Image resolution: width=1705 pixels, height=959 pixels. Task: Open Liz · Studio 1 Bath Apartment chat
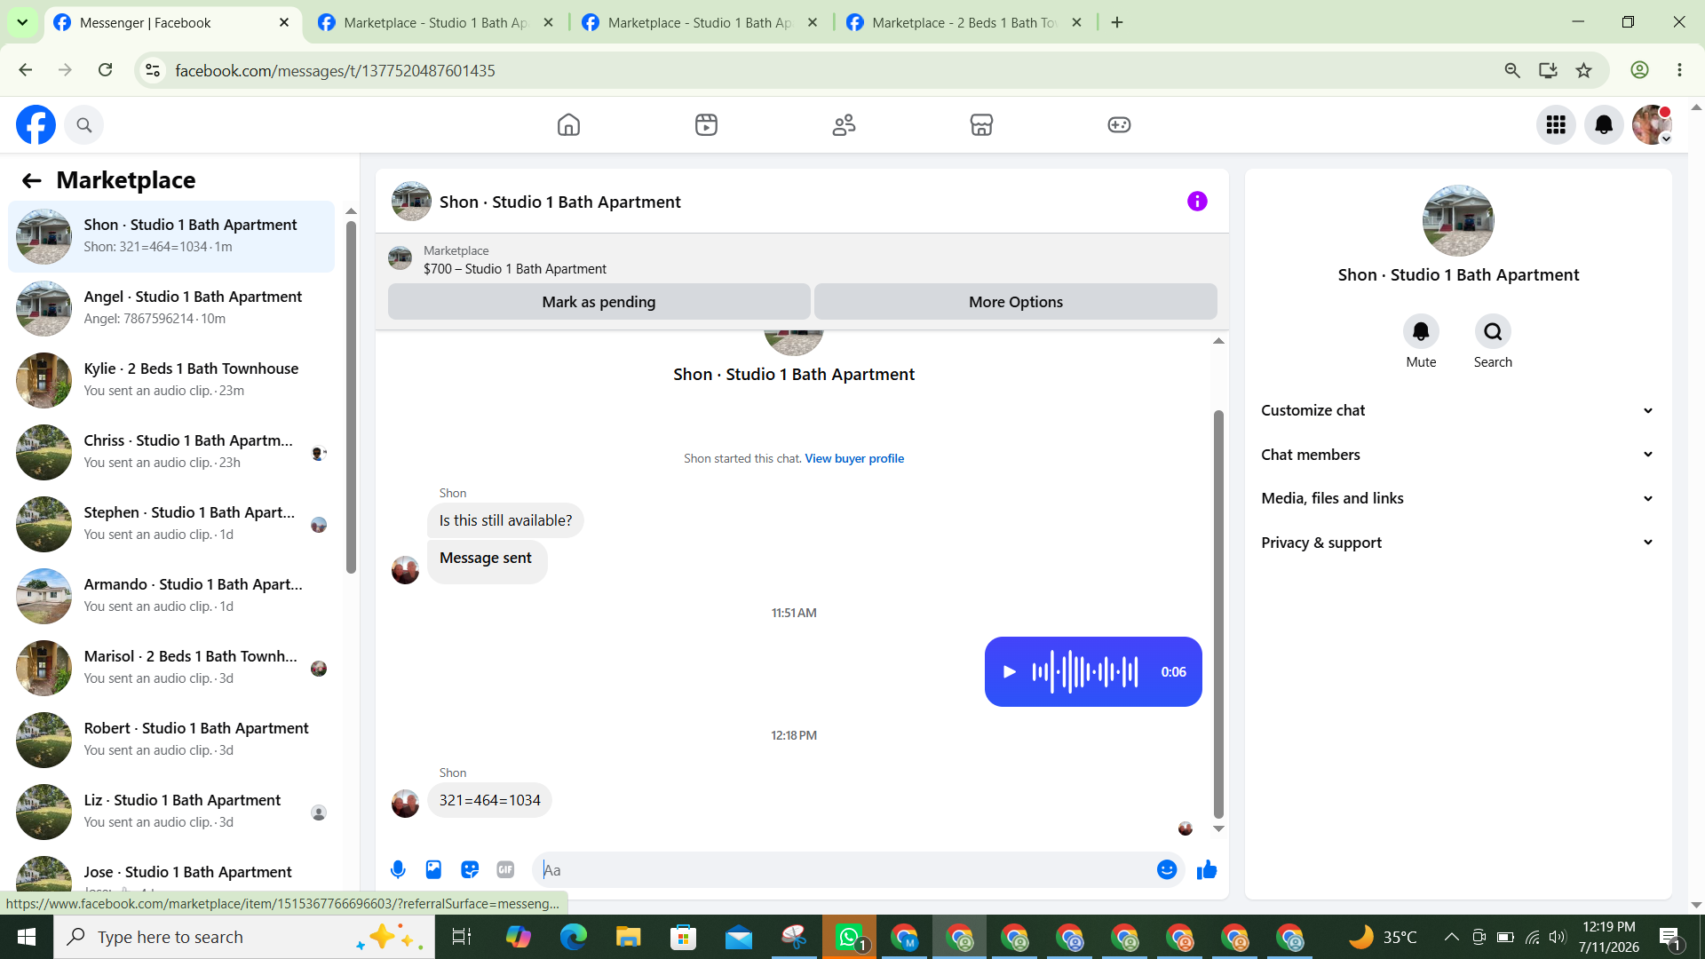(x=171, y=812)
